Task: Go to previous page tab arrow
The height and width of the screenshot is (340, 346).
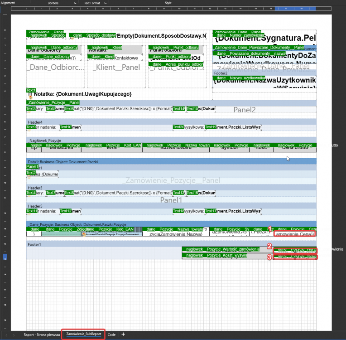Action: 6,335
